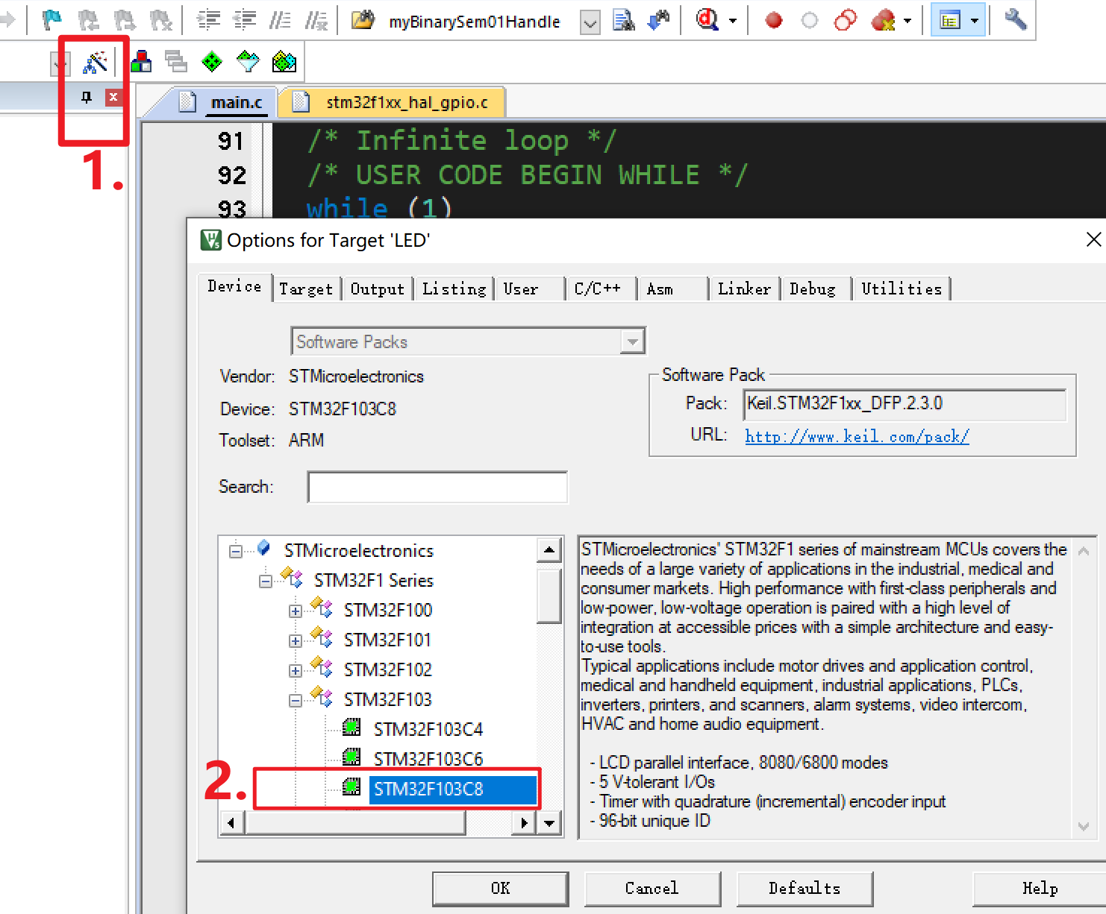Clear all bookmarks icon
This screenshot has width=1106, height=914.
click(160, 19)
